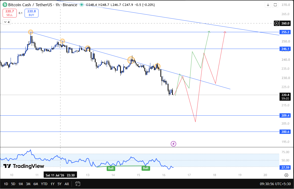Click the down arrow chart button
Image resolution: width=294 pixels, height=189 pixels.
(x=268, y=5)
